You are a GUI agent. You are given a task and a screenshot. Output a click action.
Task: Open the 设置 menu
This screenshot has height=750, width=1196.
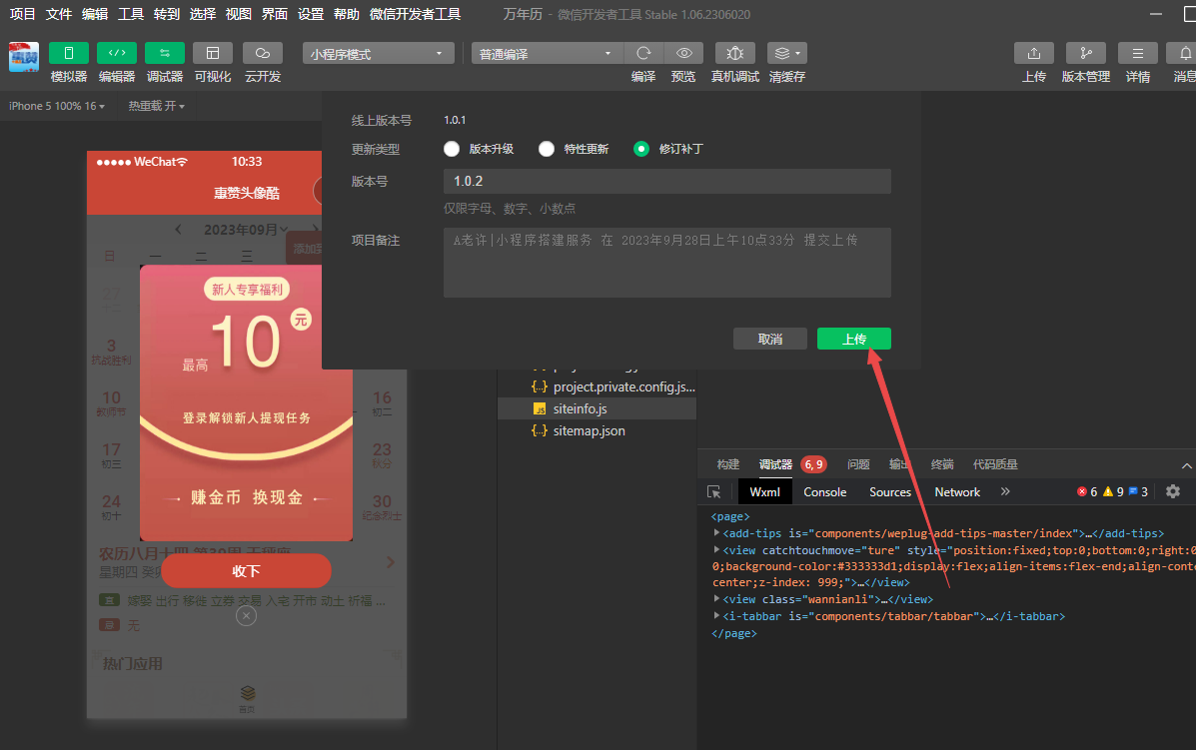[x=311, y=14]
